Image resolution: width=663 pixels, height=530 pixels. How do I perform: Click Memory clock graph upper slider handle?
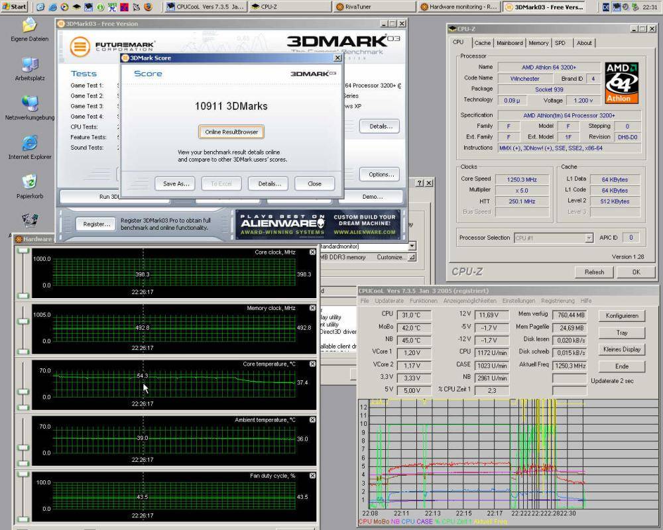23,321
